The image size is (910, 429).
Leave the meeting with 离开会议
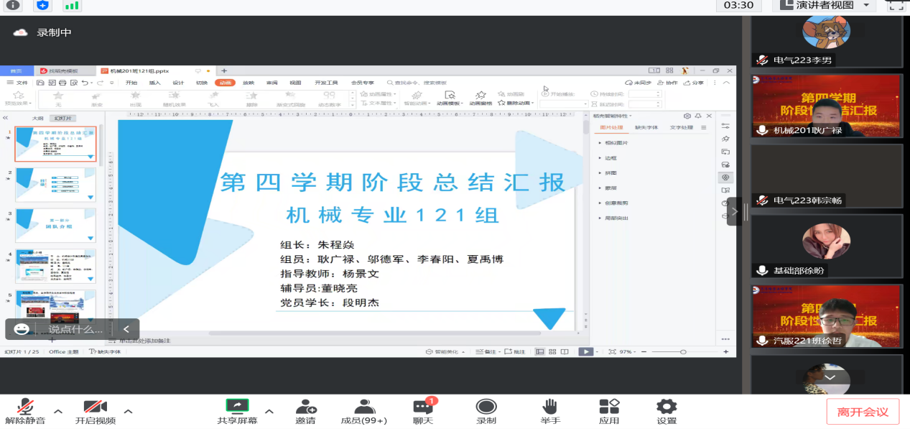tap(863, 412)
